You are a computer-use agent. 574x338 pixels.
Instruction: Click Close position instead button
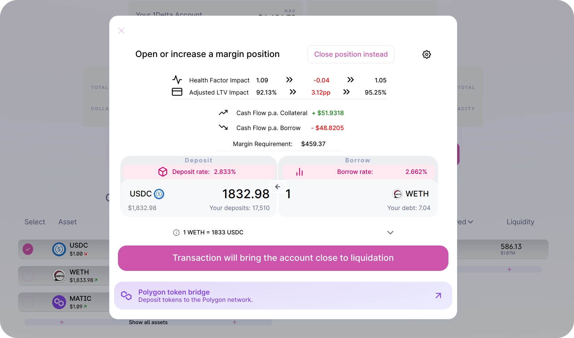point(351,54)
